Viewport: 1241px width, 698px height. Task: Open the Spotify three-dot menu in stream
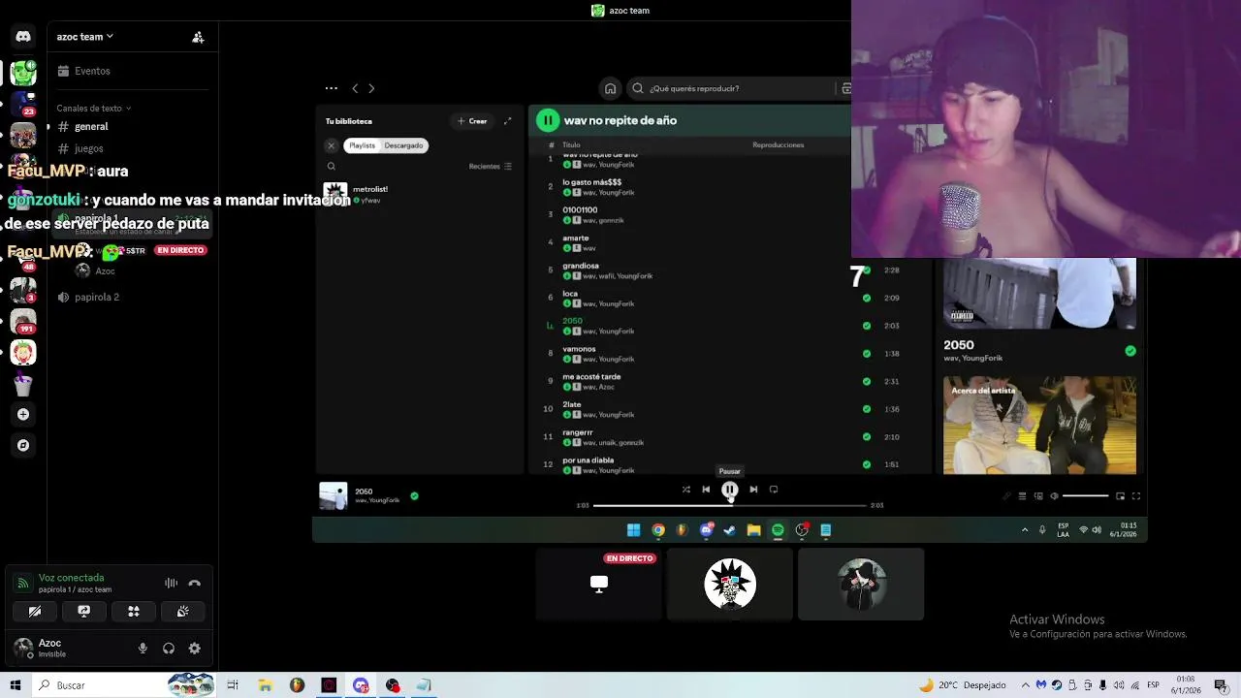click(x=332, y=88)
